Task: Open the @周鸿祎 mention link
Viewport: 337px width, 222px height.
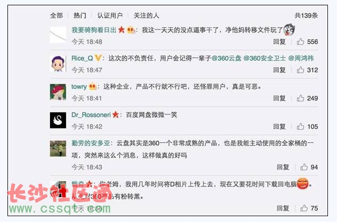Action: (301, 58)
